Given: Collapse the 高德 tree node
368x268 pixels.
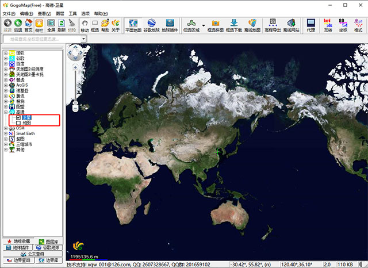Looking at the screenshot, I should (6, 112).
